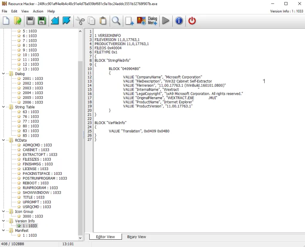Paste using the clipboard icon

[x=103, y=21]
